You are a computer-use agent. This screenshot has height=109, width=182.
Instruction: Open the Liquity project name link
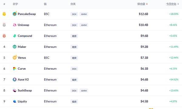tap(22, 101)
